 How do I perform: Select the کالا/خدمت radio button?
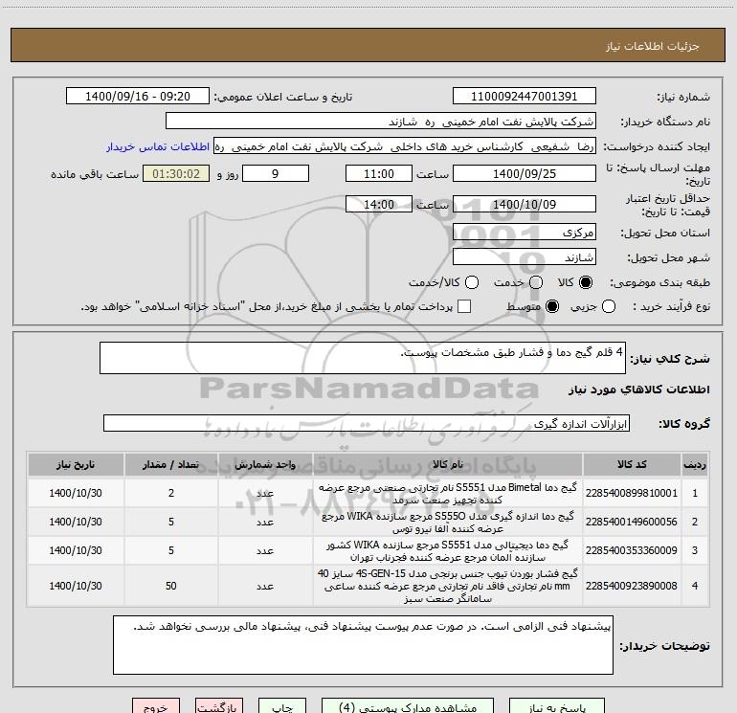pyautogui.click(x=472, y=282)
